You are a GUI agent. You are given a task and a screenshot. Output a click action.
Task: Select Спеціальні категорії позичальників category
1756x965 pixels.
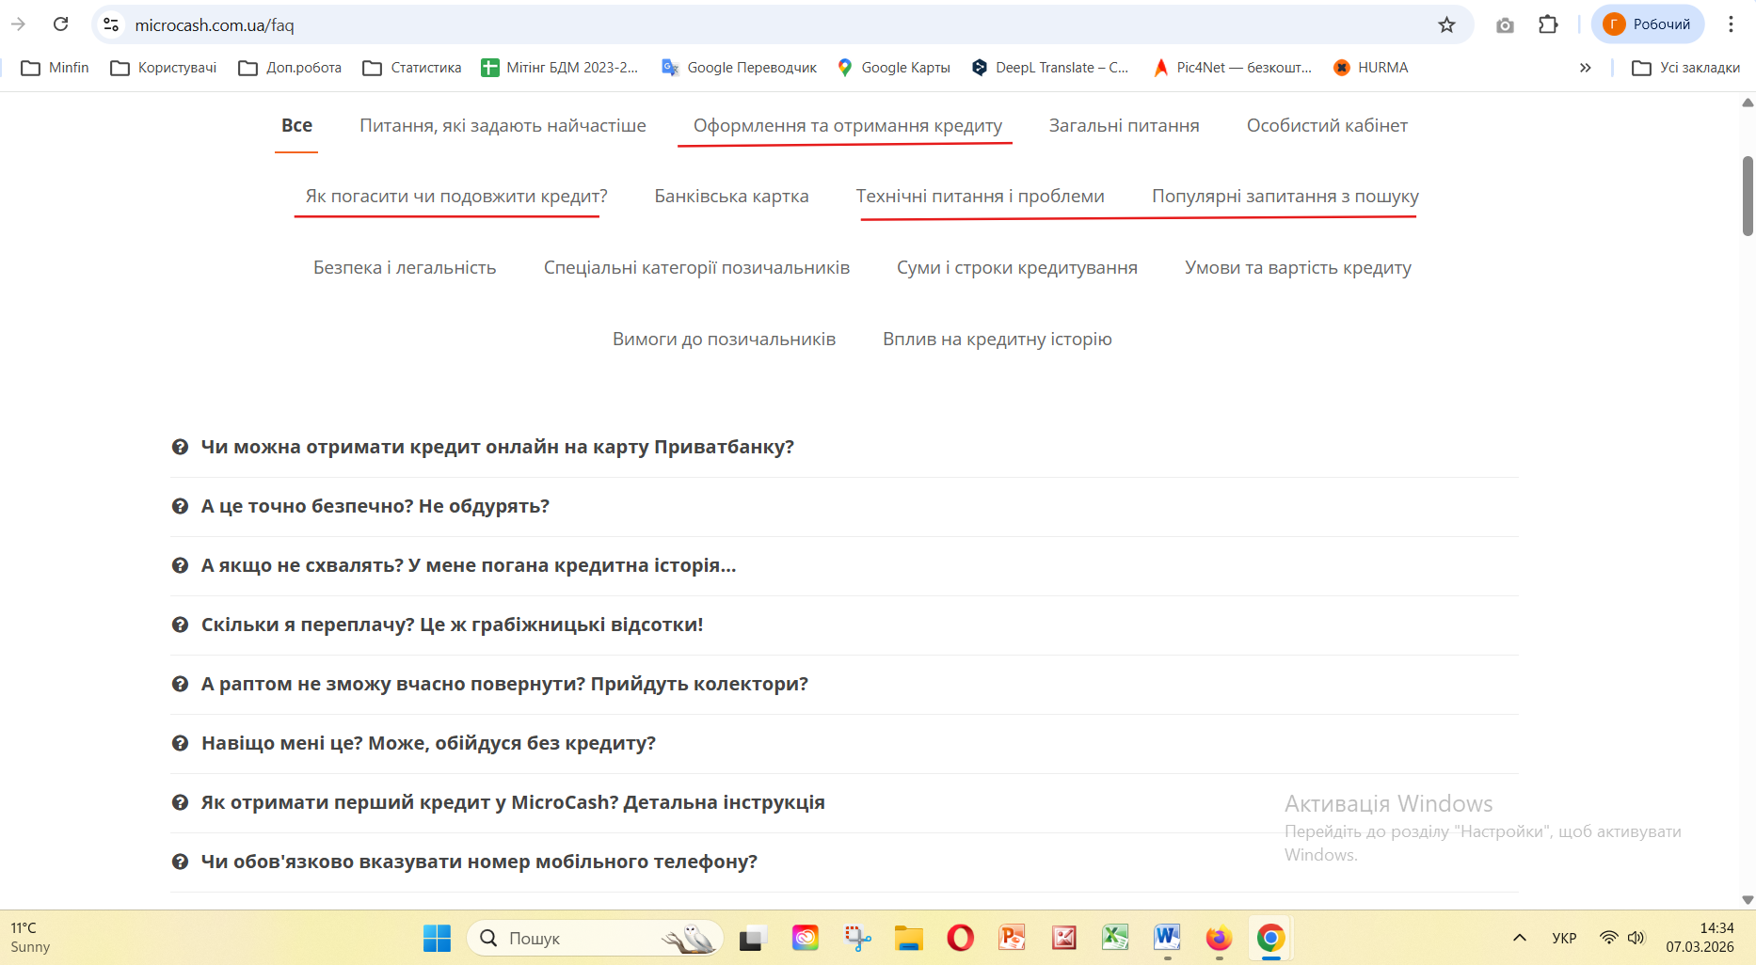[x=696, y=268]
